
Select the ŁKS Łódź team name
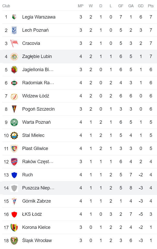[x=32, y=214]
